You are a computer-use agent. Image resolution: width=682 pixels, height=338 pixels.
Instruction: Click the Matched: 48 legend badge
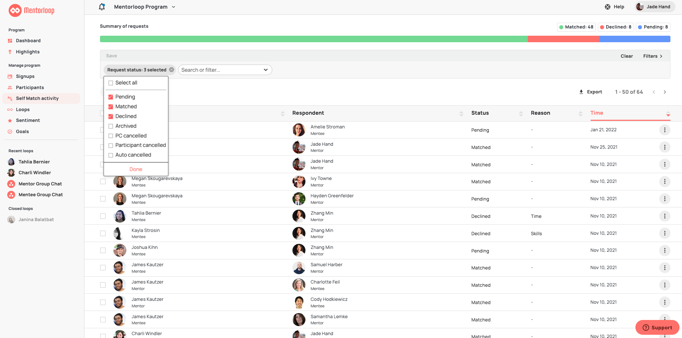tap(576, 27)
